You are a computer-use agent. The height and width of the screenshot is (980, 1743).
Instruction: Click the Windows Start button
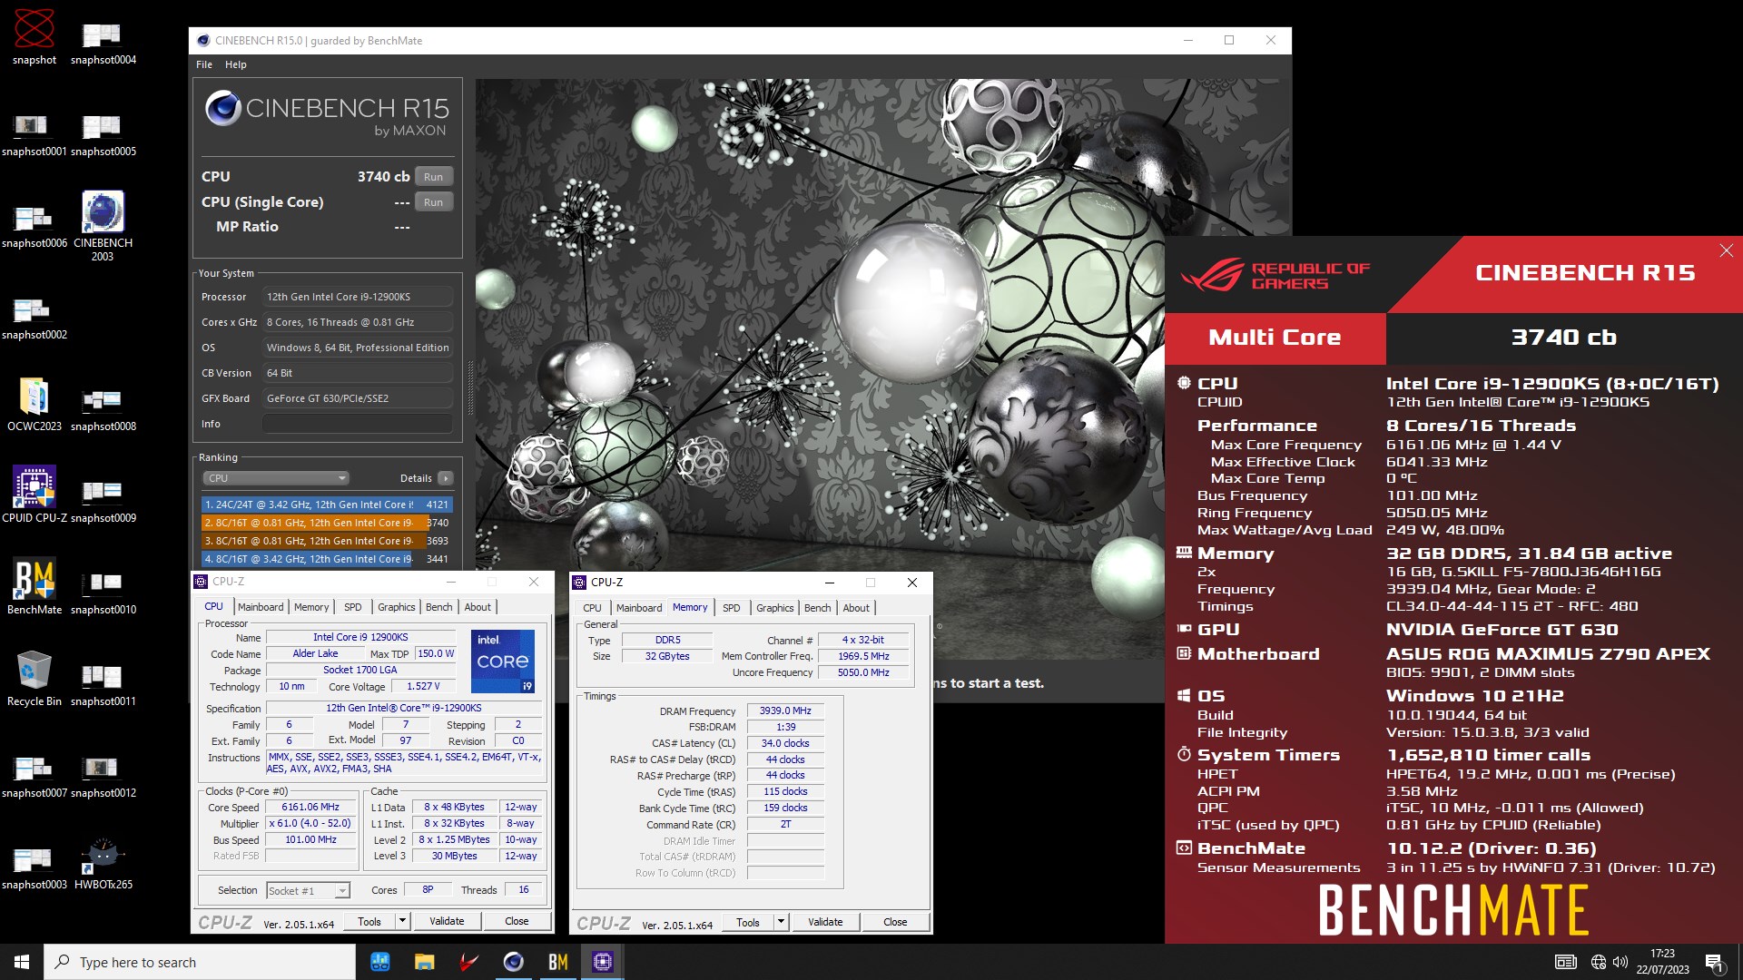coord(22,962)
